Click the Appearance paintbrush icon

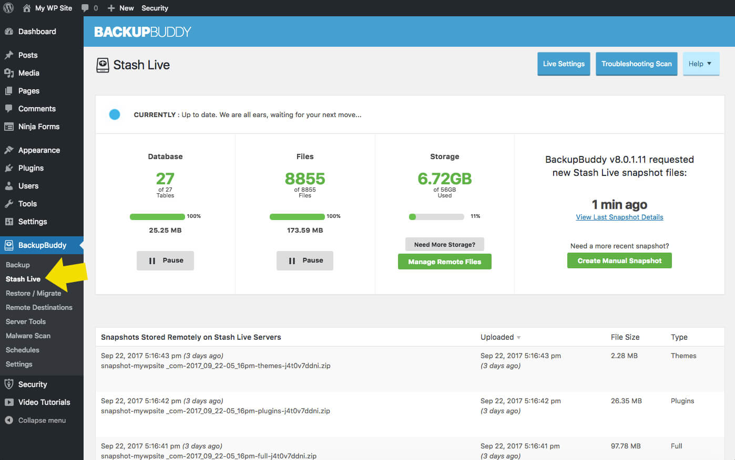9,150
